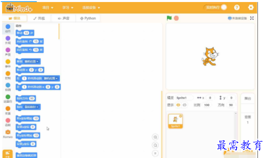This screenshot has width=266, height=158.
Task: Select the 函数 pink category
Action: click(x=8, y=122)
